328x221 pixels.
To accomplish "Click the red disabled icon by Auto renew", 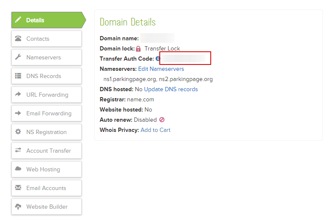I will click(162, 120).
